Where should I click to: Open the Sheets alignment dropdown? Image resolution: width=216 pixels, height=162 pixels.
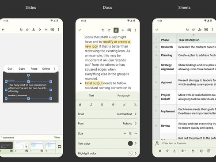(x=184, y=151)
